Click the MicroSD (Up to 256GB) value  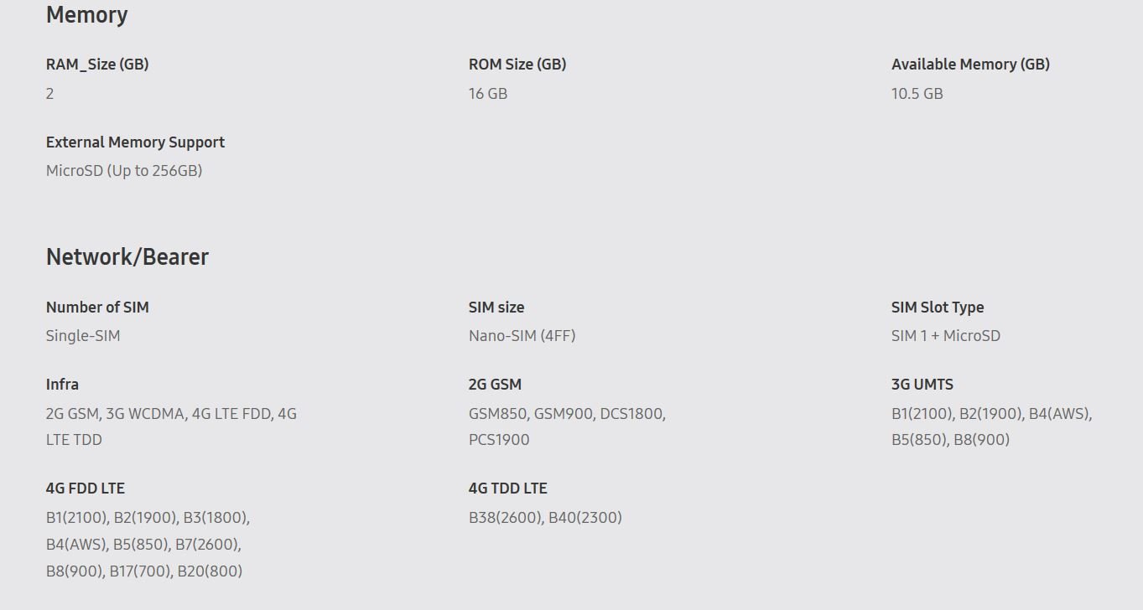124,171
